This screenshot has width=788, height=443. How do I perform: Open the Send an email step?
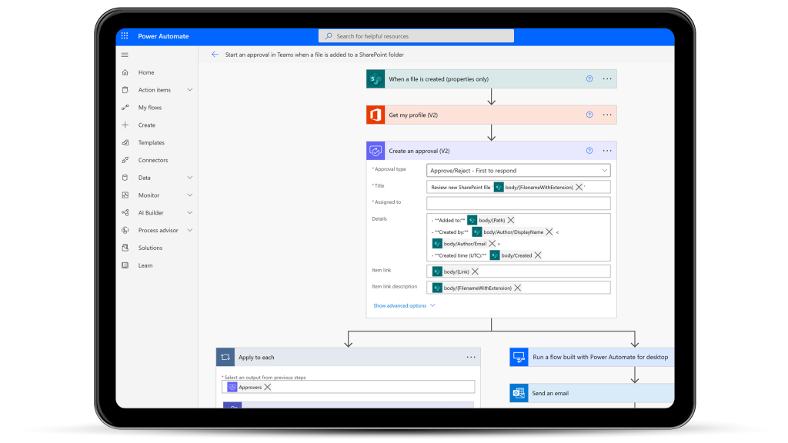click(x=592, y=393)
